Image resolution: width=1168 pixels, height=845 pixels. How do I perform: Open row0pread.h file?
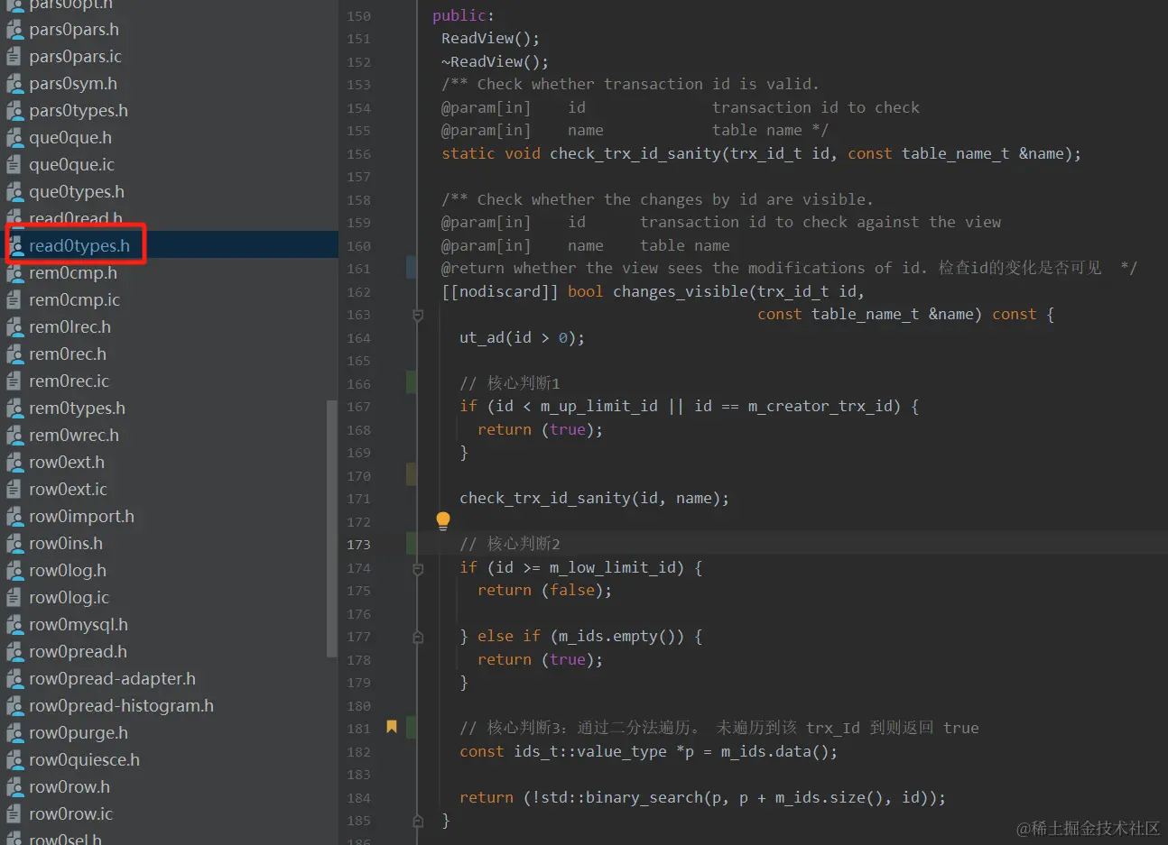tap(78, 652)
